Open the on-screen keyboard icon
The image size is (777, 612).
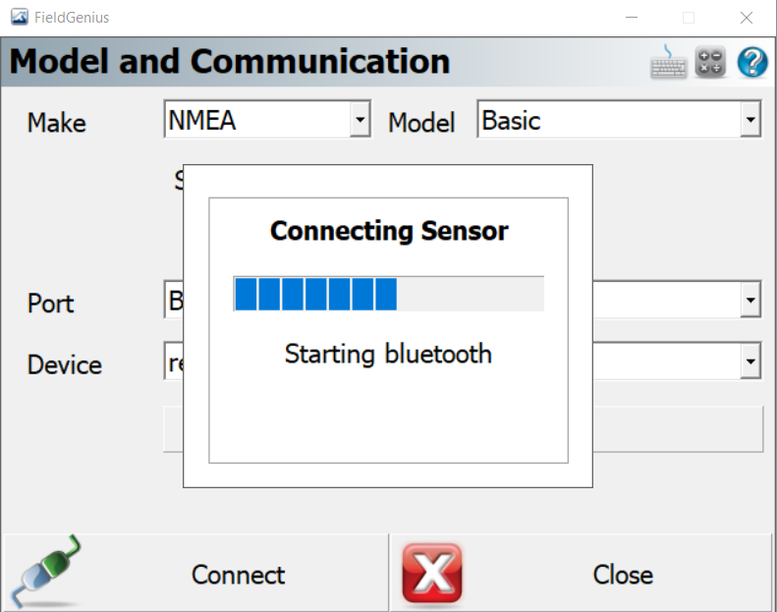[669, 62]
